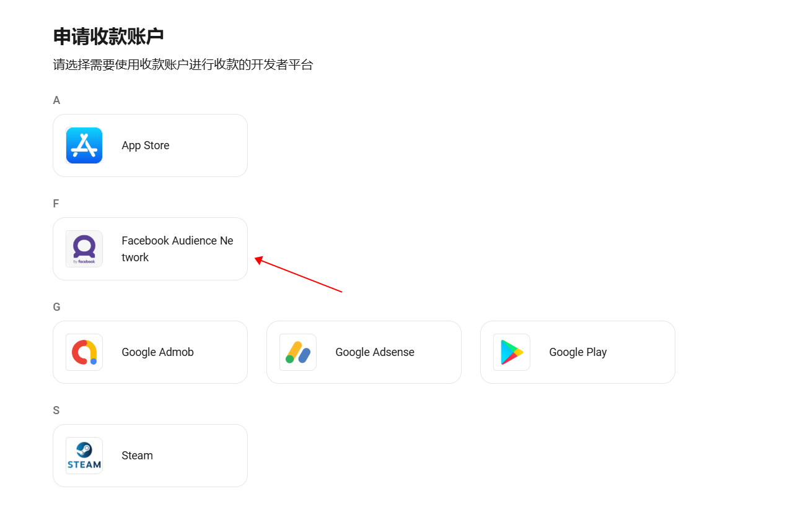
Task: Click the developer platform instruction subtitle
Action: (183, 65)
